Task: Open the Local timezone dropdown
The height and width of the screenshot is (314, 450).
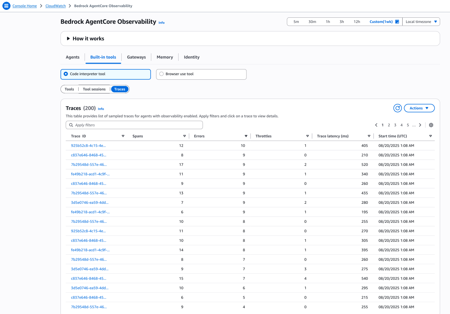Action: click(x=421, y=22)
